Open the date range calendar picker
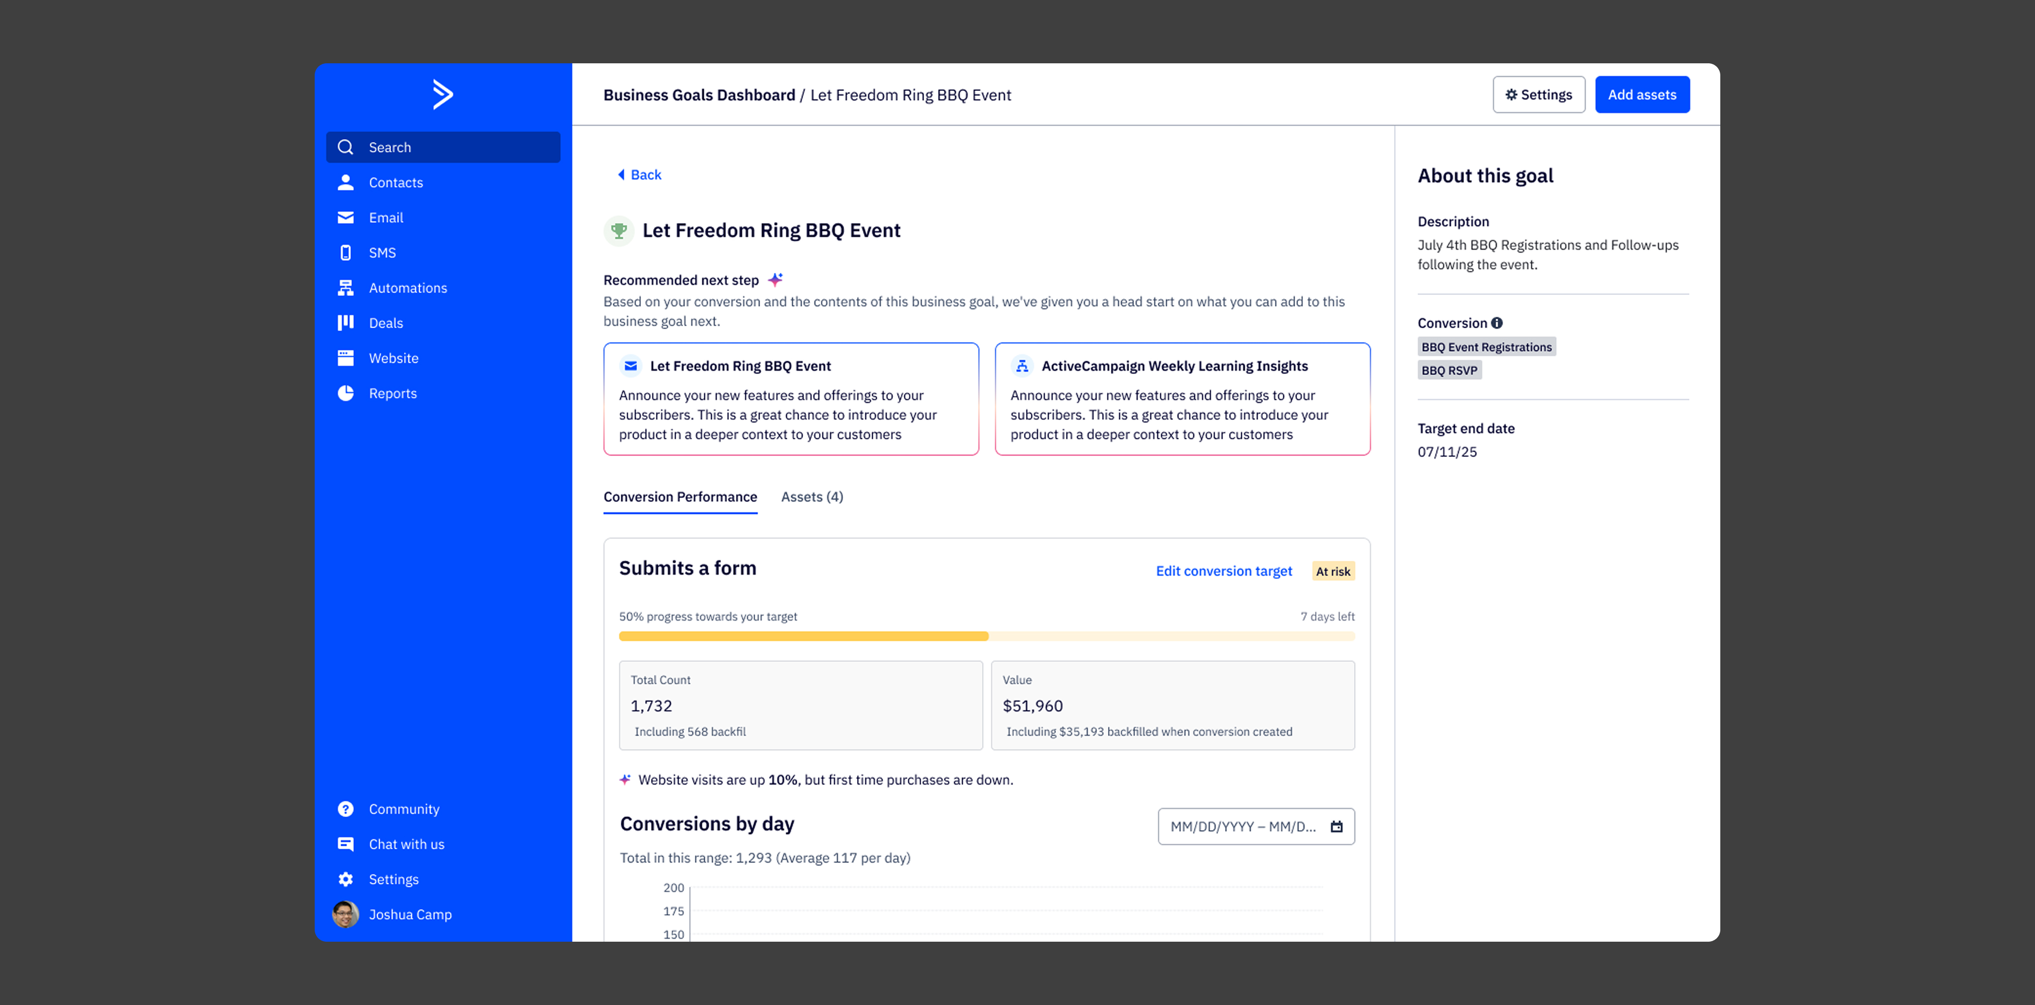Image resolution: width=2035 pixels, height=1005 pixels. [x=1336, y=827]
